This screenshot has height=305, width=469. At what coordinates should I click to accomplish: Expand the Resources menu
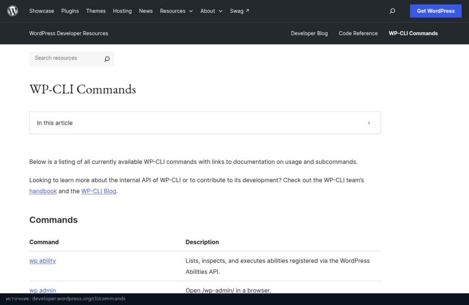[x=176, y=11]
